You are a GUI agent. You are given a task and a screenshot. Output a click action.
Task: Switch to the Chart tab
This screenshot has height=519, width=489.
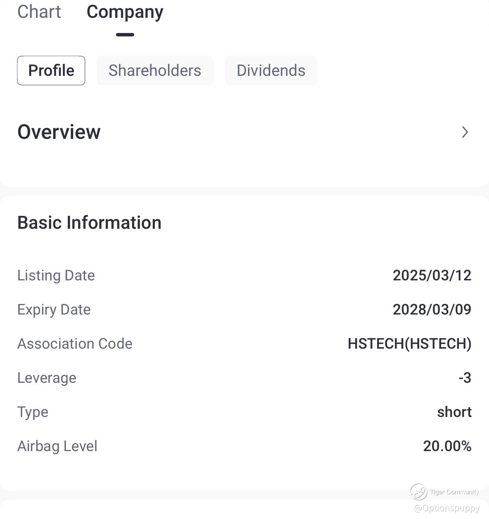(x=39, y=12)
